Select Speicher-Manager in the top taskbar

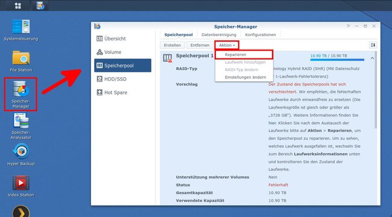point(40,5)
